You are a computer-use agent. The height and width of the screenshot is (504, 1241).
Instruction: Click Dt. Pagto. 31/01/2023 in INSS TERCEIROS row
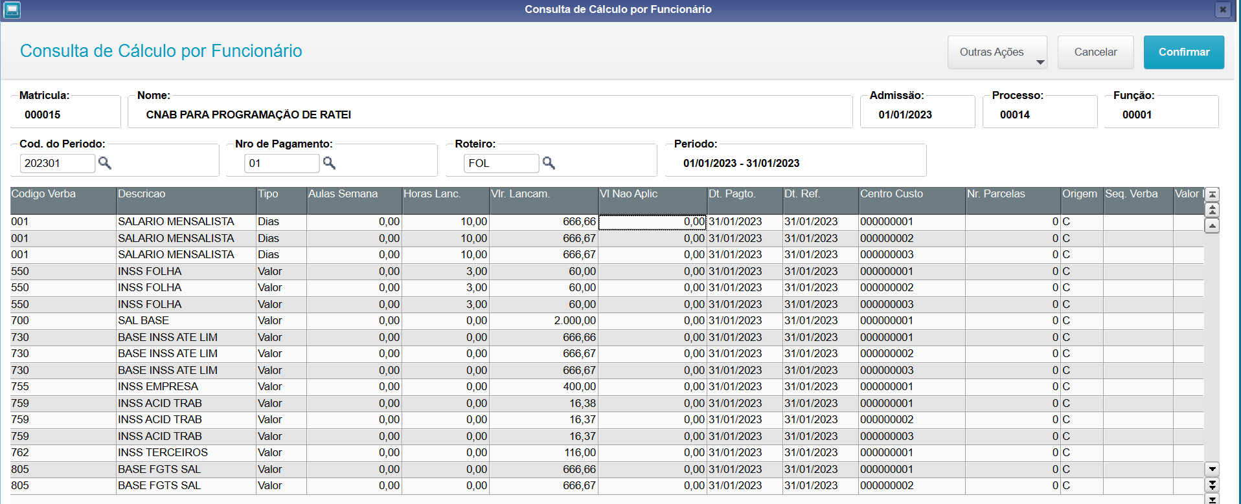click(x=735, y=452)
